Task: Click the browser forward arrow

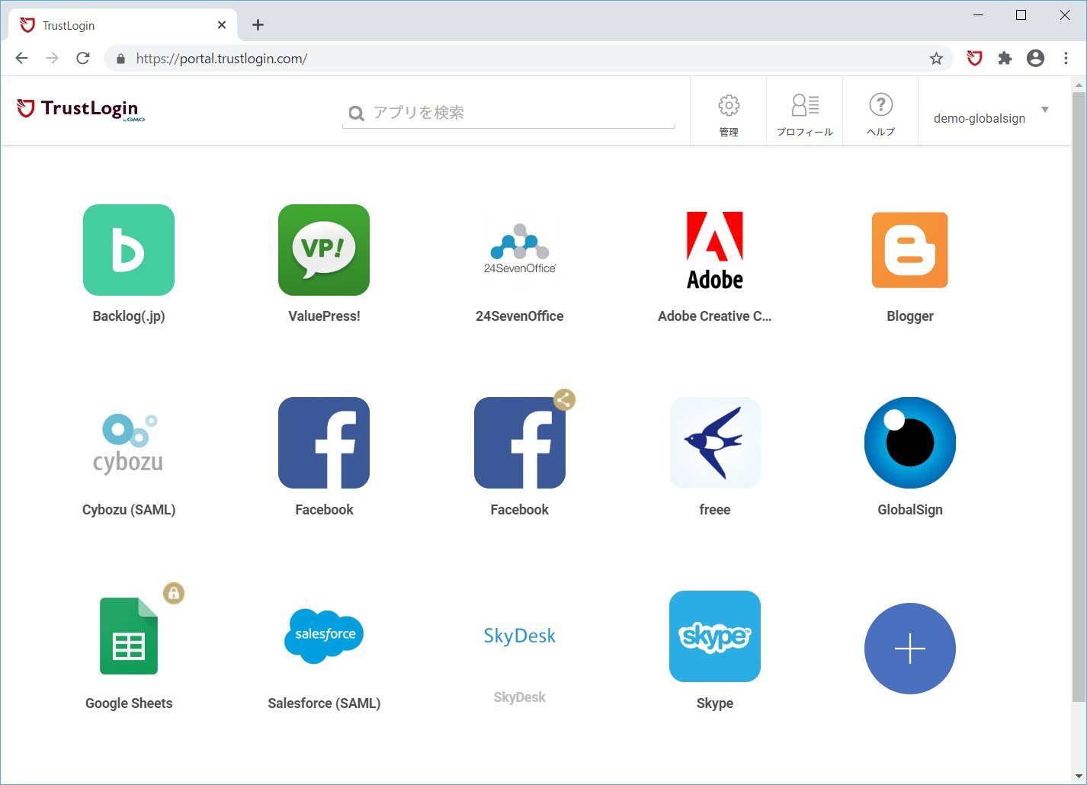Action: [x=52, y=59]
